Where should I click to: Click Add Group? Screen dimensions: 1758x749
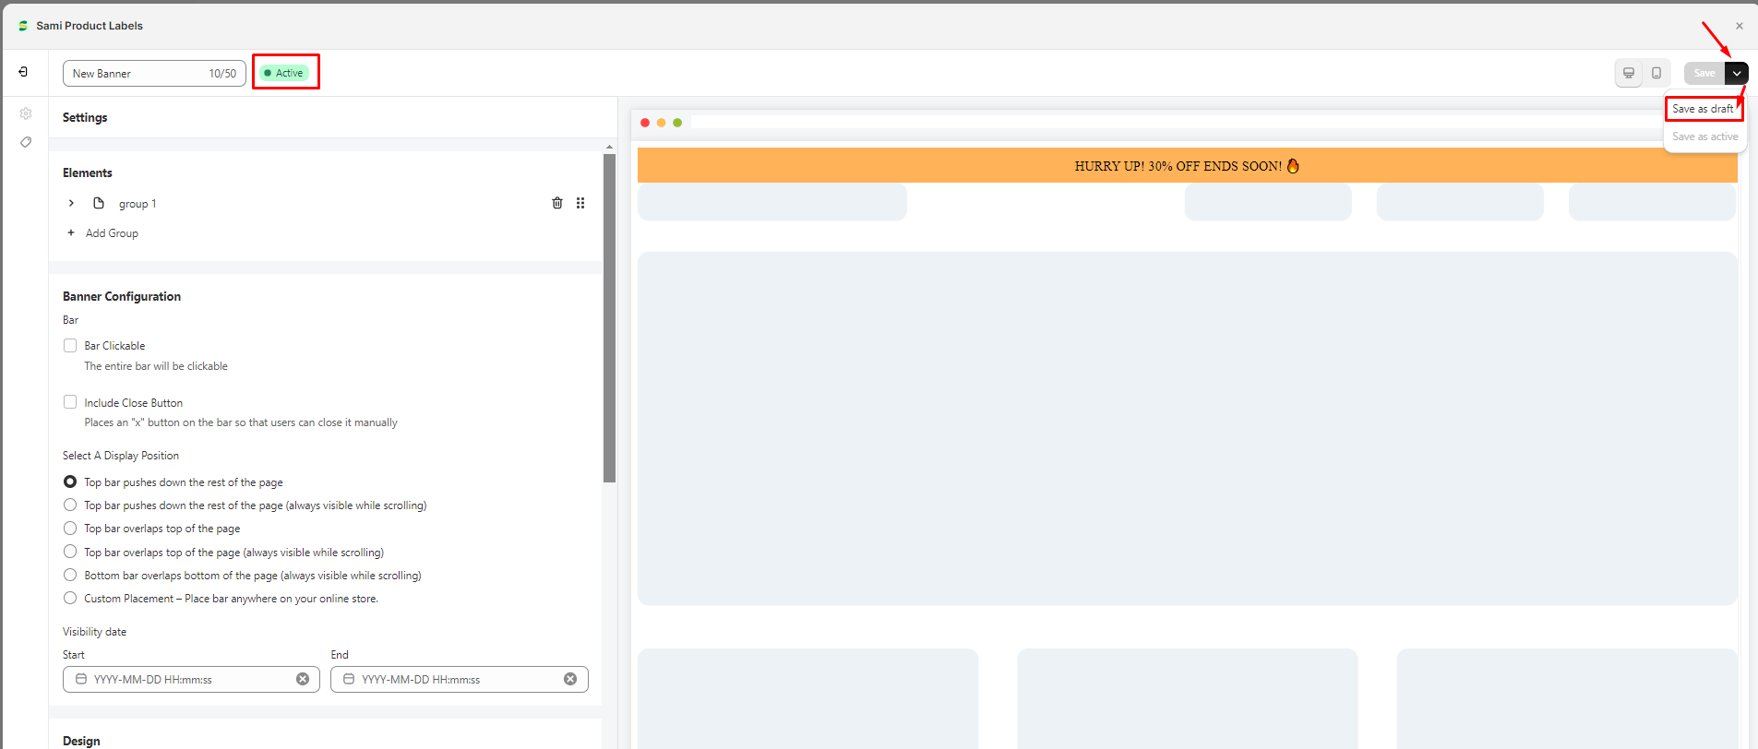point(111,233)
